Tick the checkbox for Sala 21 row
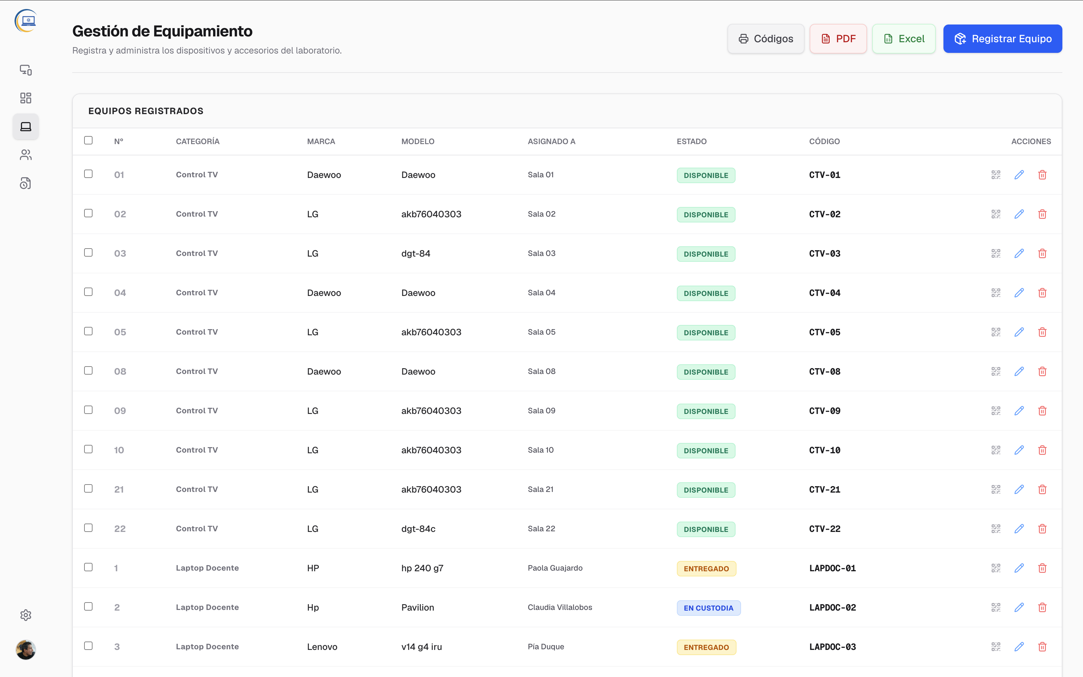 (88, 488)
